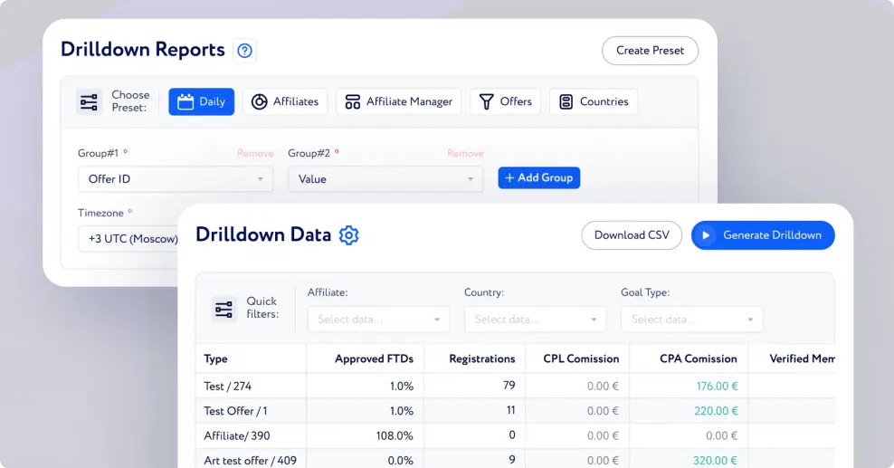Viewport: 894px width, 468px height.
Task: Open the Country filter dropdown
Action: click(535, 320)
